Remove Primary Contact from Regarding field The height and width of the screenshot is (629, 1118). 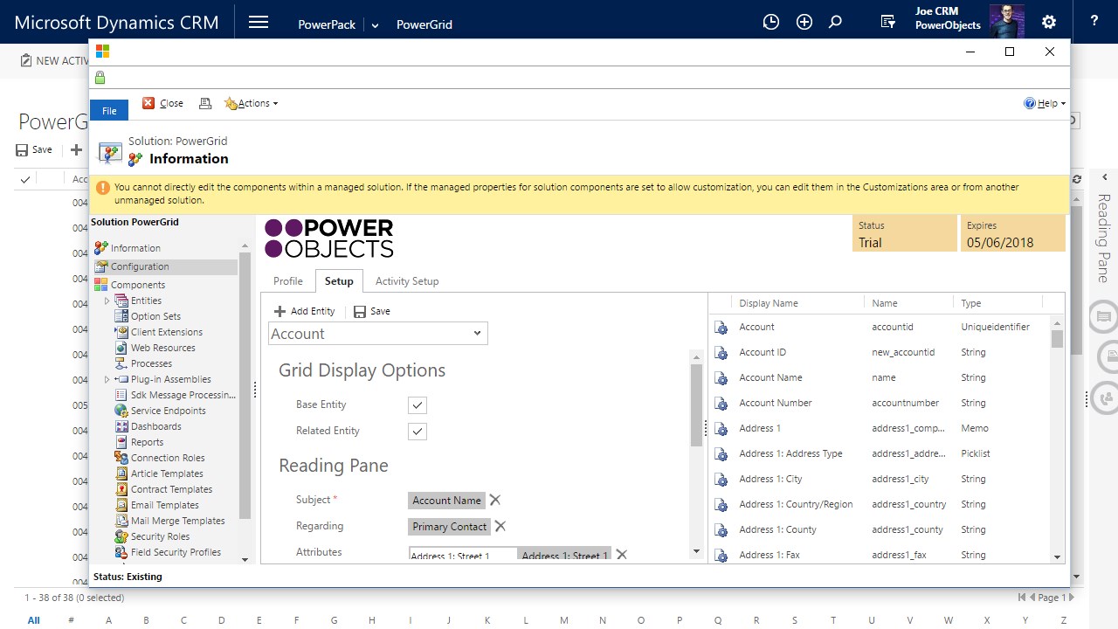(500, 526)
